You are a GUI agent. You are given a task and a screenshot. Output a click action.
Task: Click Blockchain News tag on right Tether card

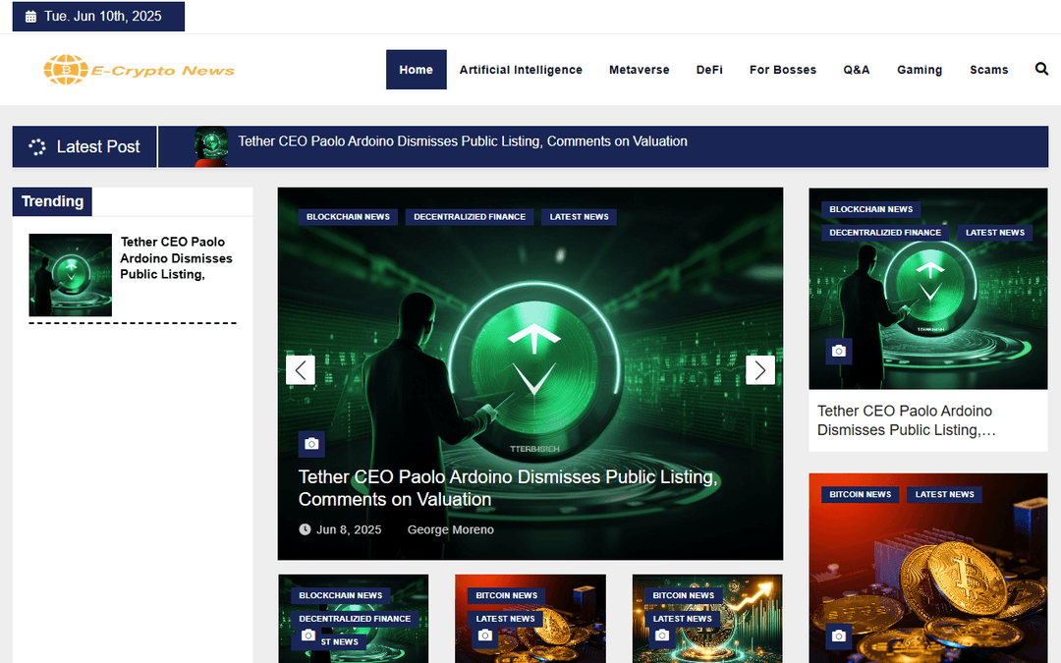pos(870,210)
